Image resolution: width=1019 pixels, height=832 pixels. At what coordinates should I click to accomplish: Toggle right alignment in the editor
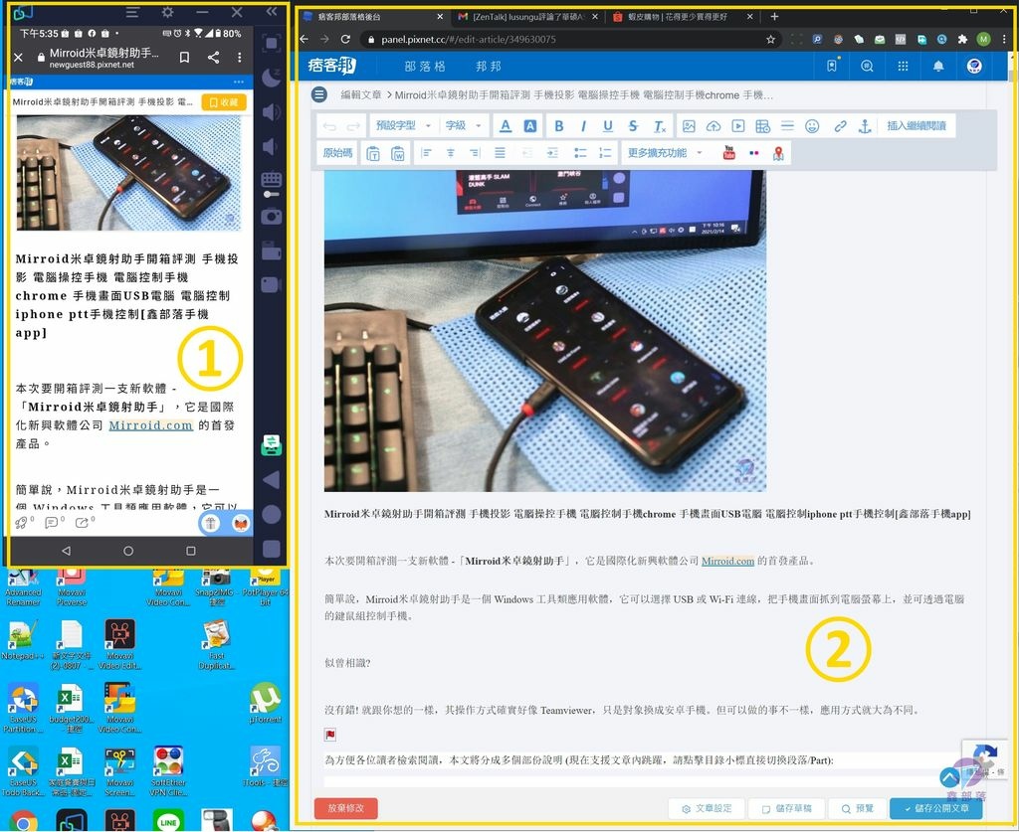475,153
